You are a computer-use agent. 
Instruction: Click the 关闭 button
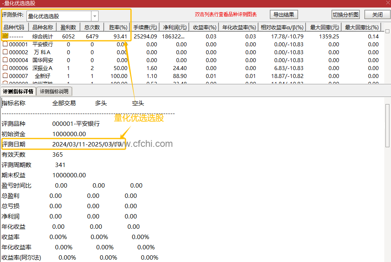coord(377,15)
